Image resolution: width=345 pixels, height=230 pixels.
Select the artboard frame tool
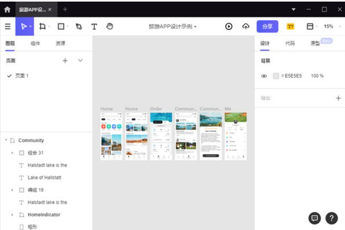click(42, 26)
